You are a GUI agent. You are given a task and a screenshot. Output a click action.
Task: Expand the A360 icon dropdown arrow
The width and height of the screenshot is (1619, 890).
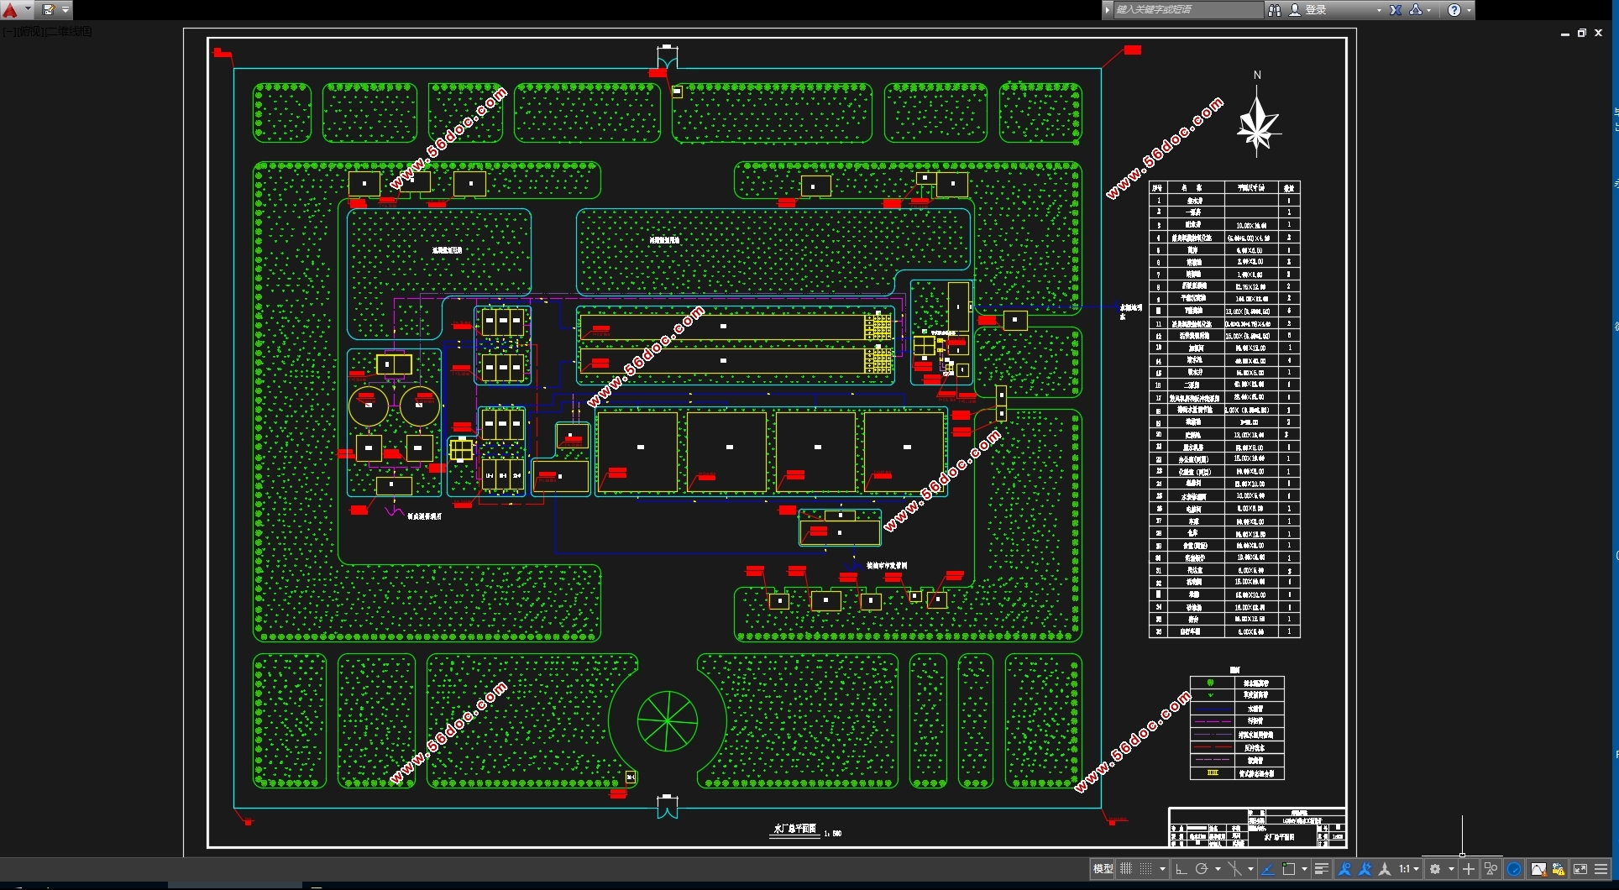click(1428, 10)
